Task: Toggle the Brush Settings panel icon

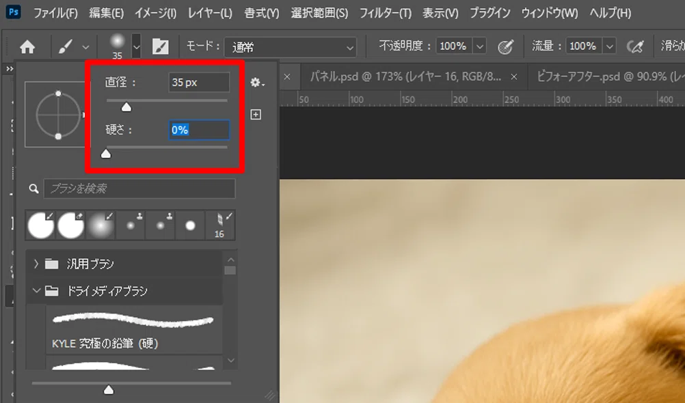Action: click(161, 46)
